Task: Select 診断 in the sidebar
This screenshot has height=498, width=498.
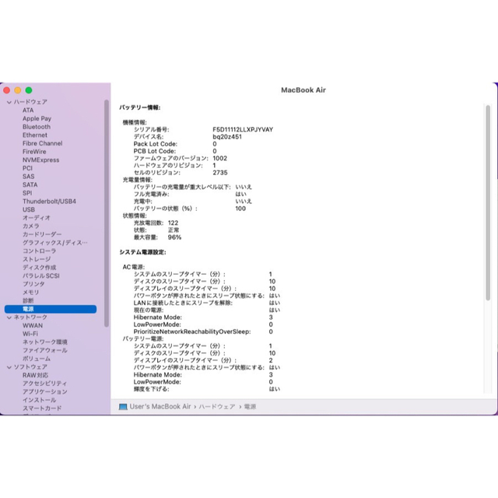Action: click(x=28, y=300)
